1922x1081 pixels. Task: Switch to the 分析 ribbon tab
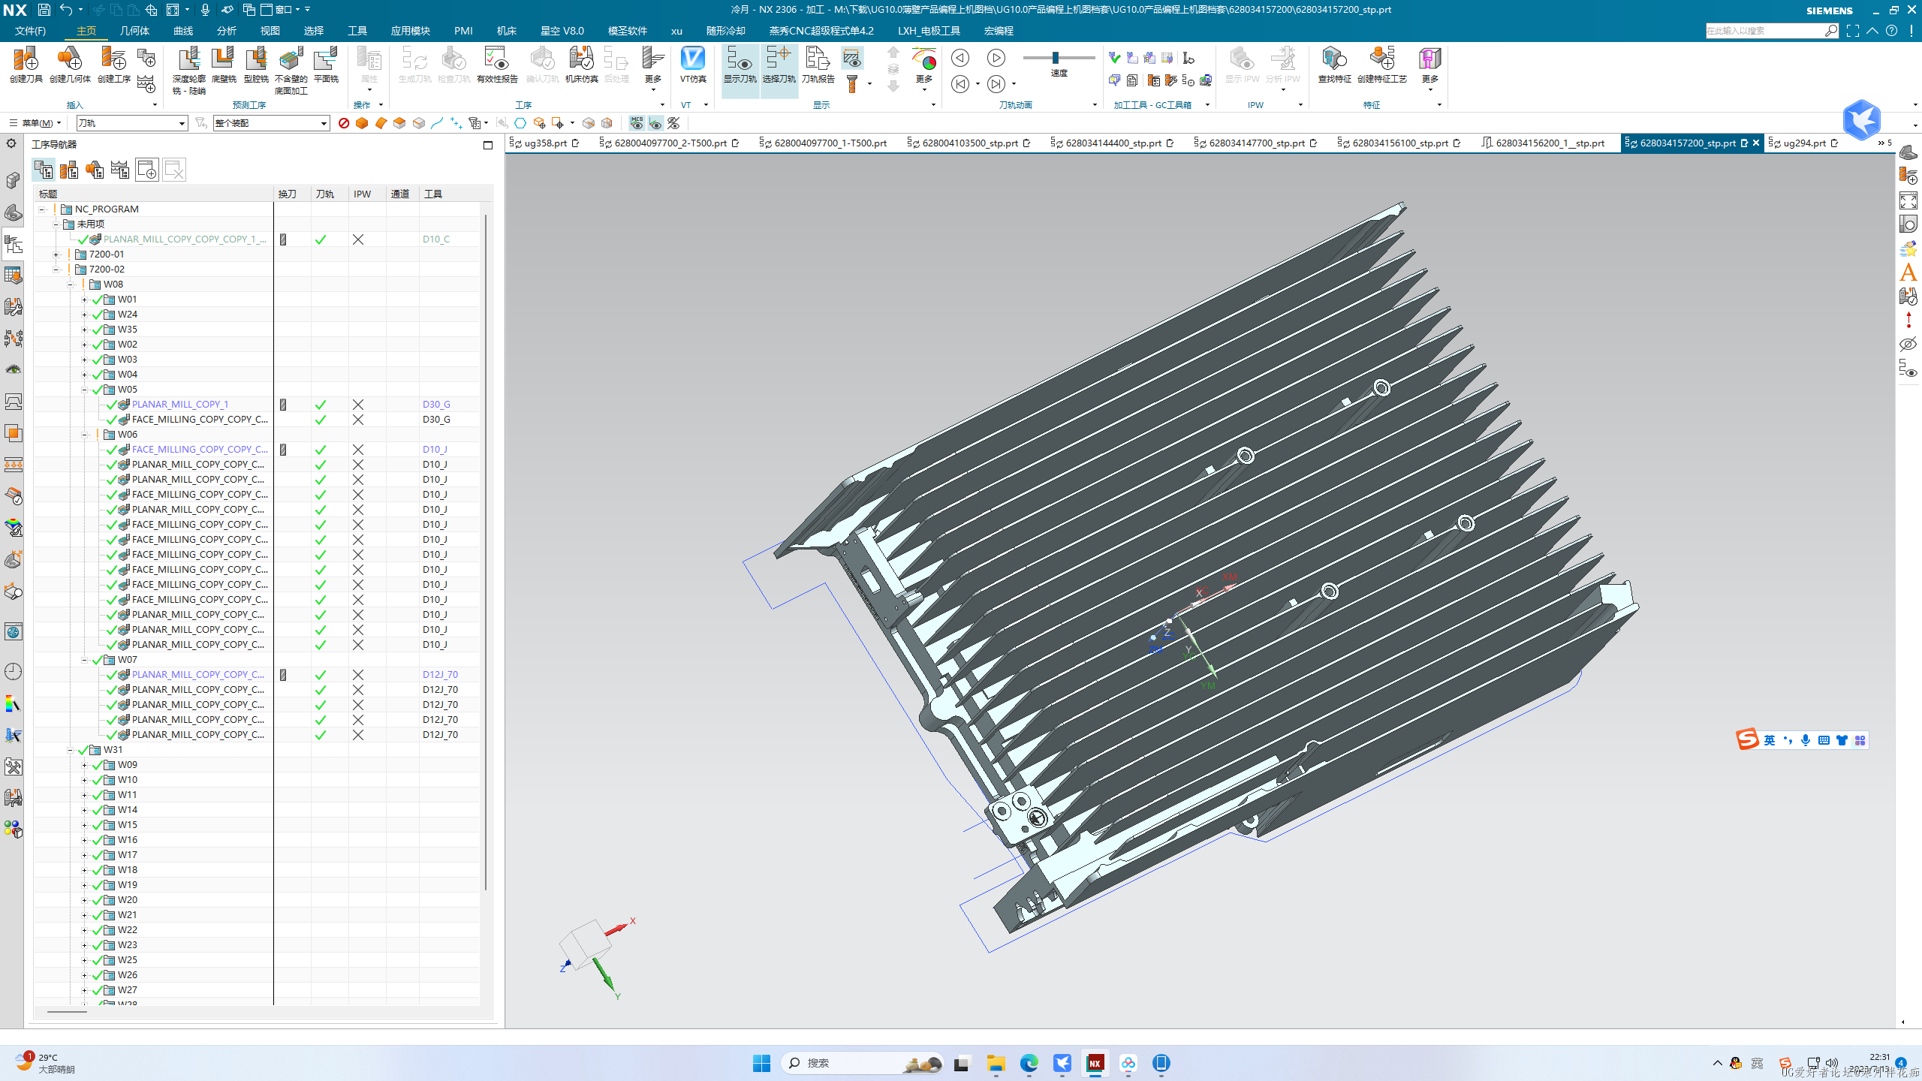(226, 31)
